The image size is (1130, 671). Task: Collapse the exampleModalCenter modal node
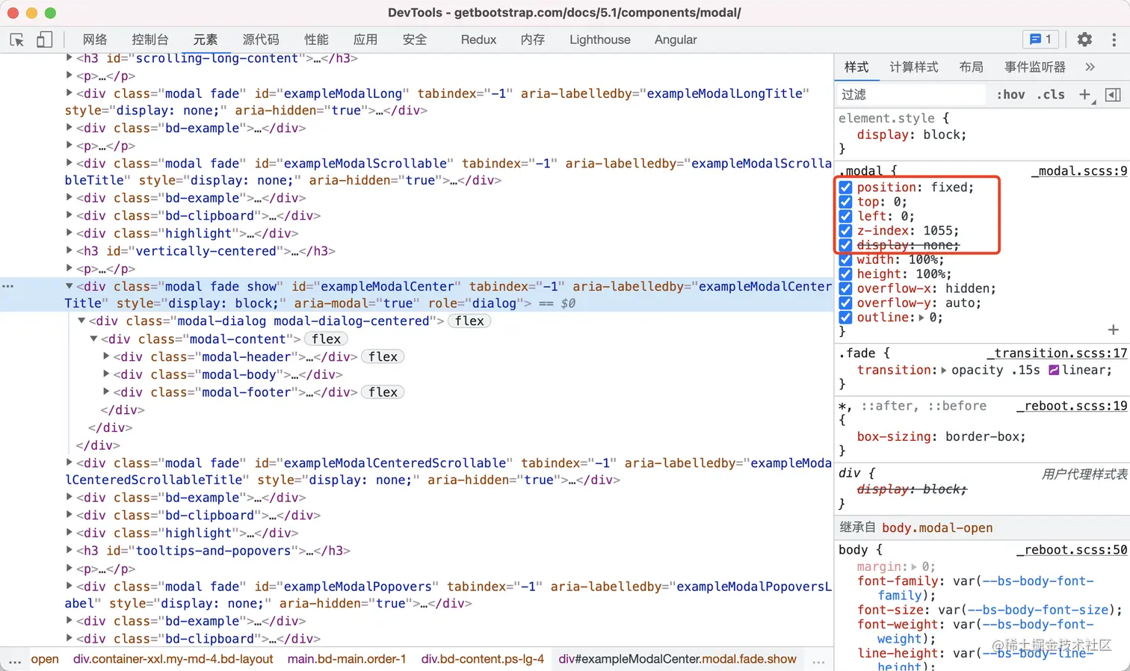tap(70, 286)
